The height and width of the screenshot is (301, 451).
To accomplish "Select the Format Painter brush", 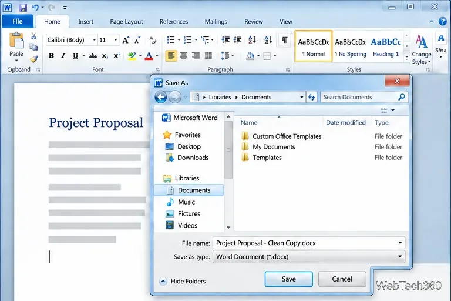I will tap(34, 59).
